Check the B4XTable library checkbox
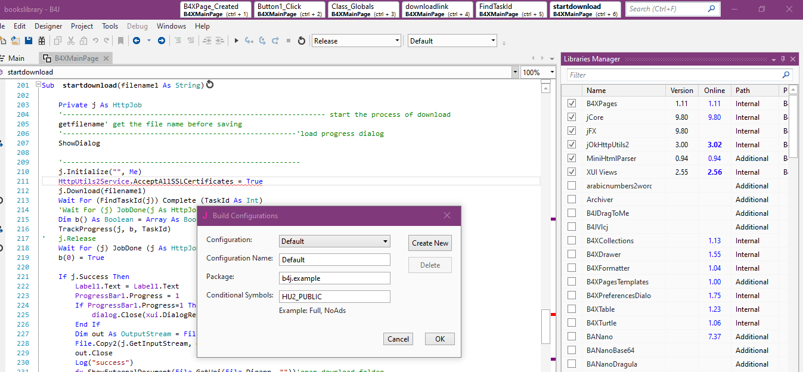Image resolution: width=803 pixels, height=372 pixels. click(x=572, y=309)
